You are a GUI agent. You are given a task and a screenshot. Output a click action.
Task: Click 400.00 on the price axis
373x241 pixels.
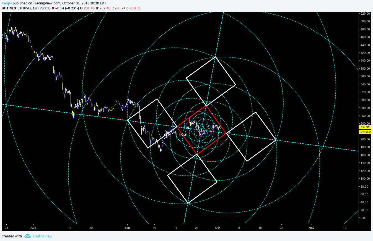click(365, 61)
